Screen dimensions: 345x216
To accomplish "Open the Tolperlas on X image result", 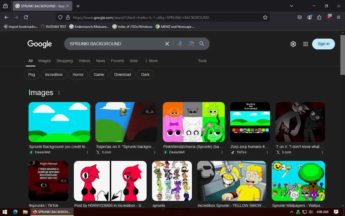I will pyautogui.click(x=126, y=122).
